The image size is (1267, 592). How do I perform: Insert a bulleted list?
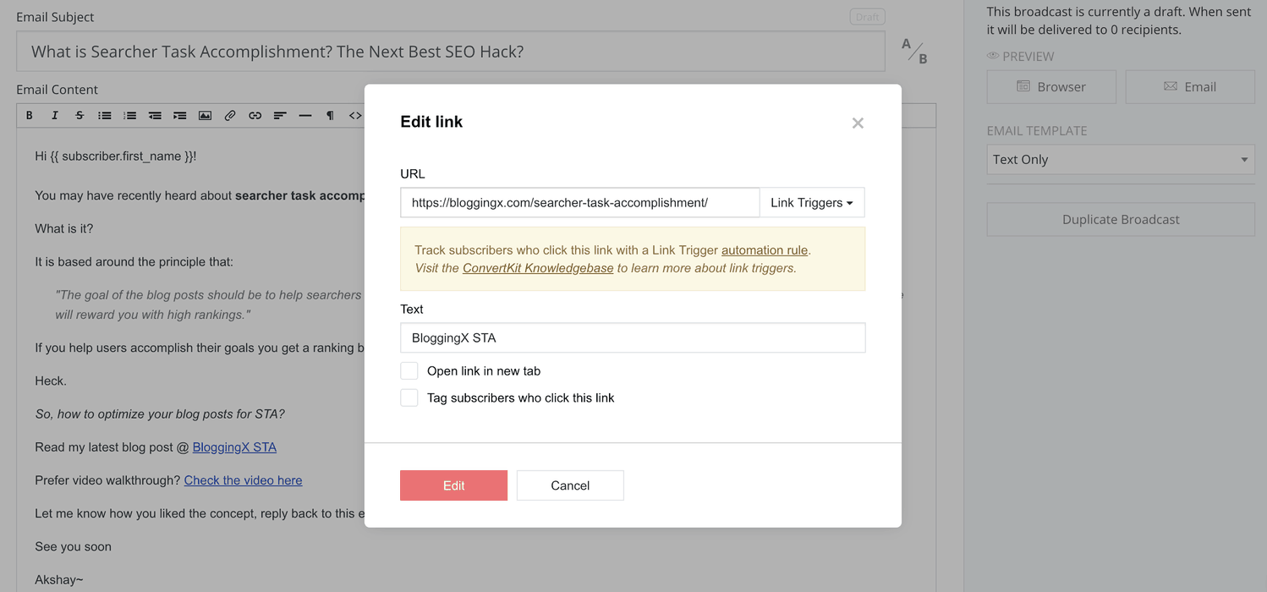pos(105,115)
